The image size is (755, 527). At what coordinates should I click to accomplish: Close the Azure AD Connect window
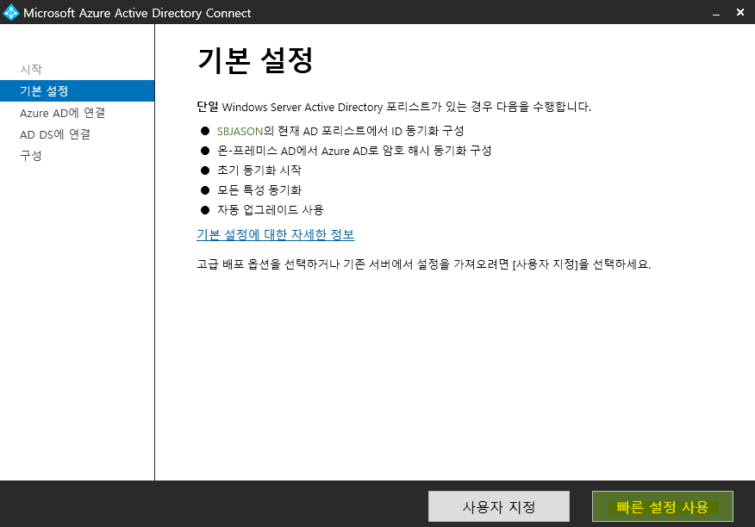coord(740,13)
